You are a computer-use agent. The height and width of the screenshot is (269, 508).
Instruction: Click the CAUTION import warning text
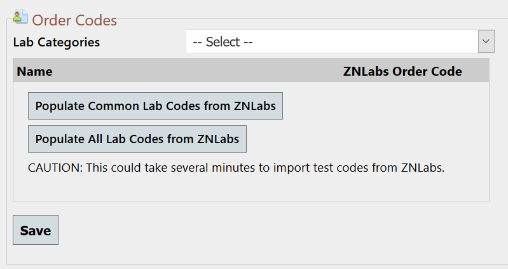coord(236,167)
